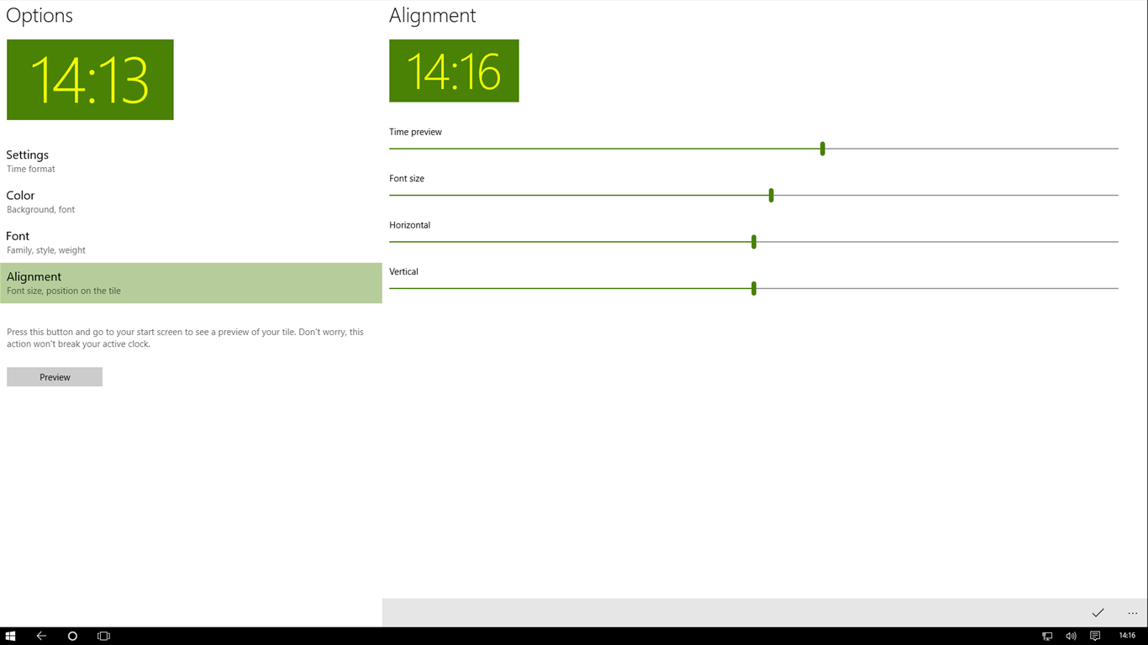Click the Time preview slider handle
The height and width of the screenshot is (645, 1148).
coord(822,149)
